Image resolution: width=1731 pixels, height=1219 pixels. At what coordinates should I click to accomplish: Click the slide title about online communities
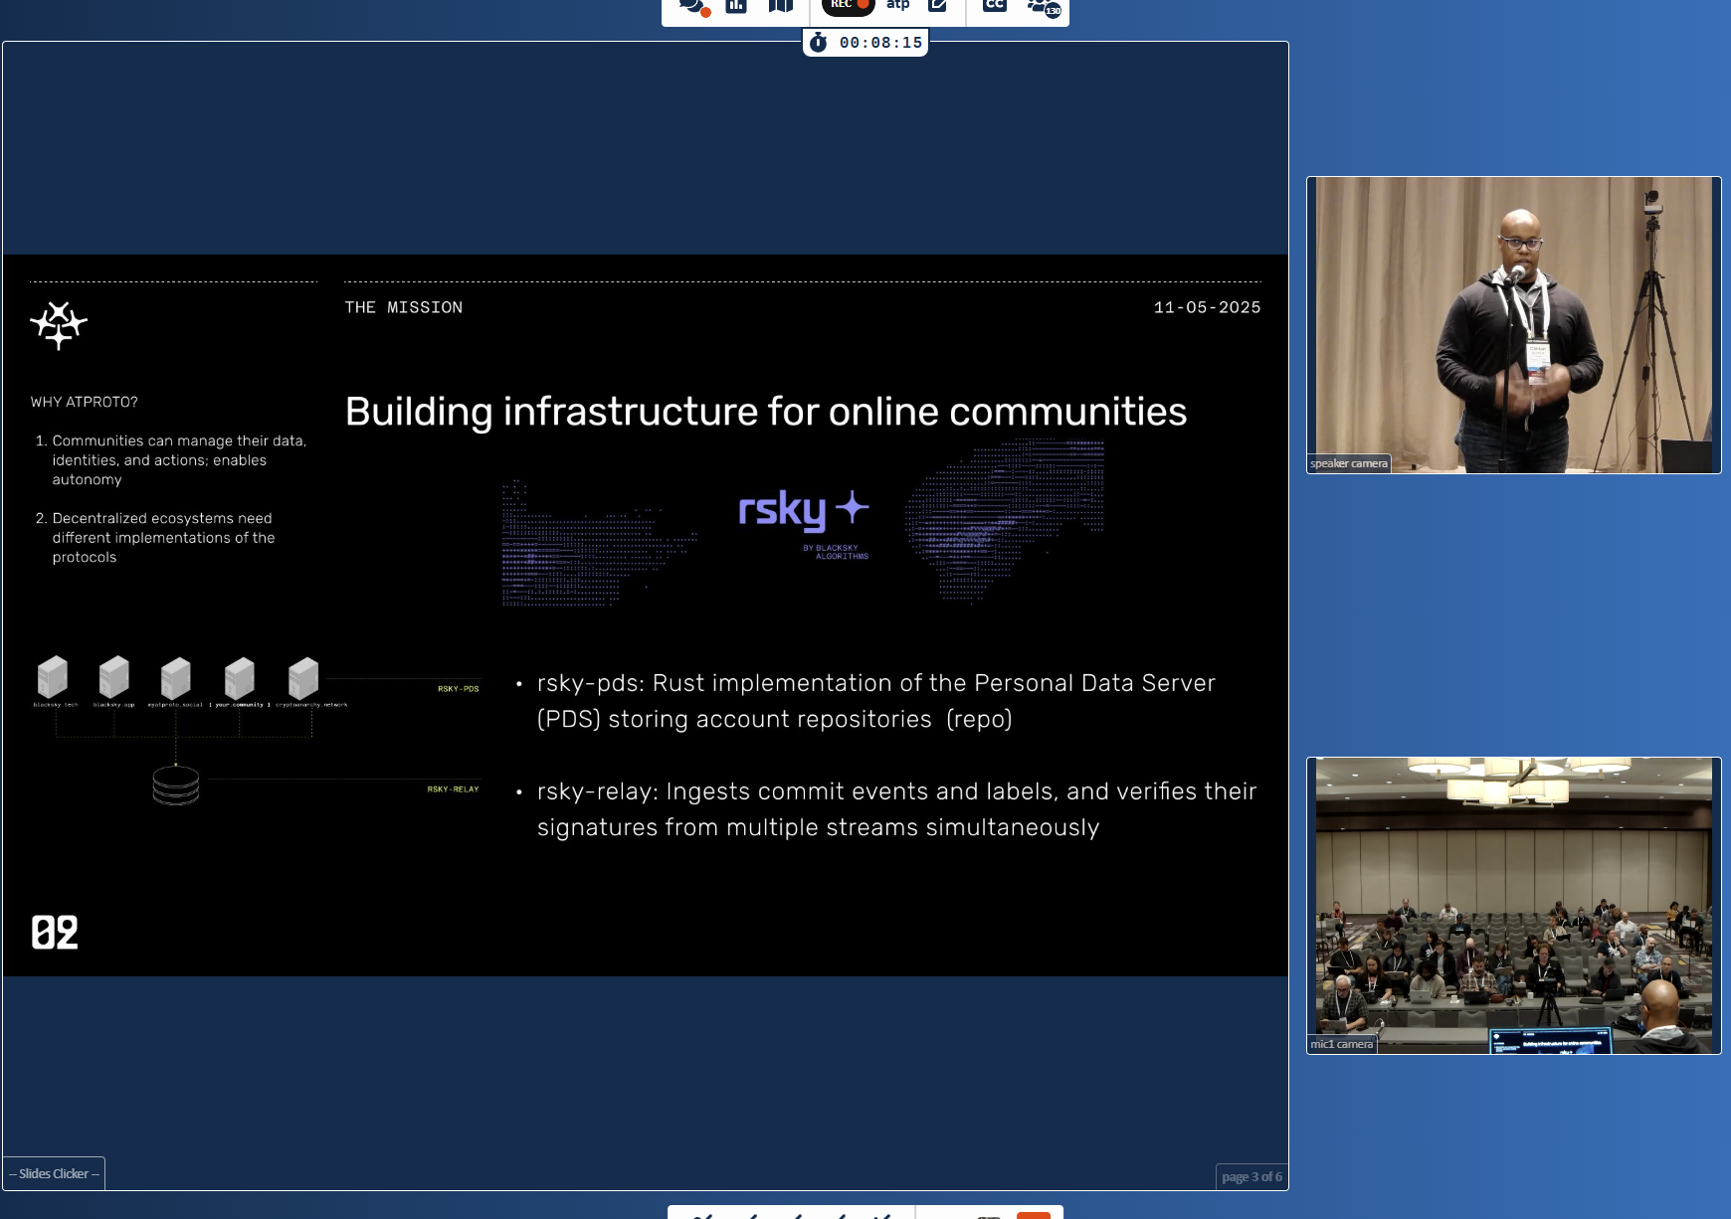tap(765, 412)
